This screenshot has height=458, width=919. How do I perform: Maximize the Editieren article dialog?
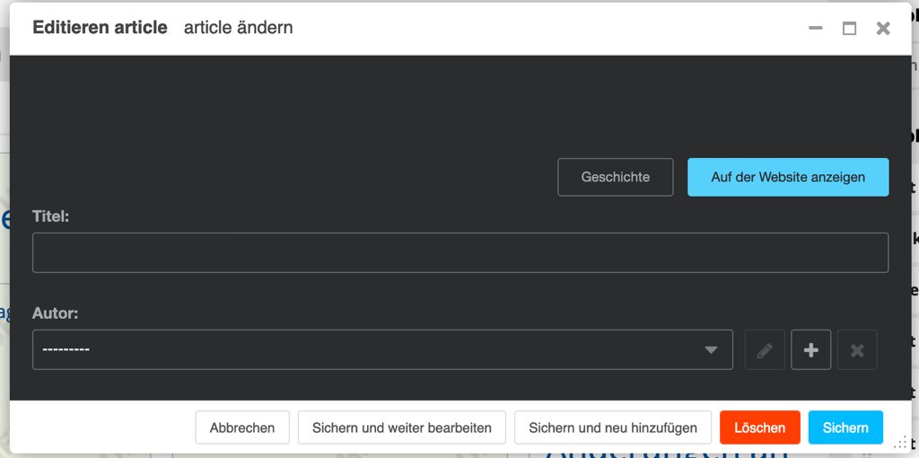(849, 28)
